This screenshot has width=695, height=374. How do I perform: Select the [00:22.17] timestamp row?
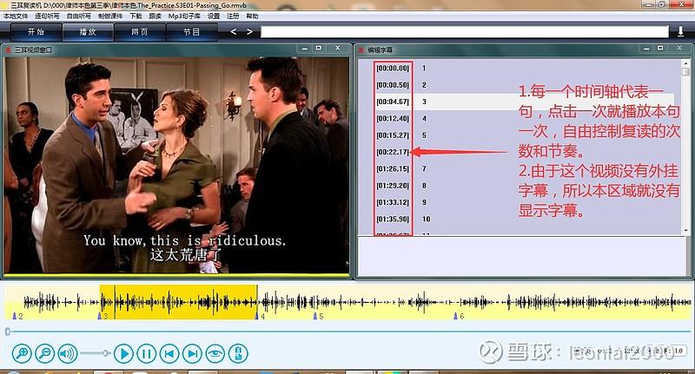tap(393, 152)
